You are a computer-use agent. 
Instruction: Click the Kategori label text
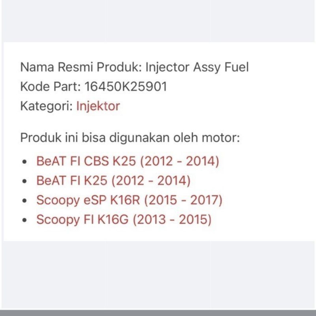[46, 106]
